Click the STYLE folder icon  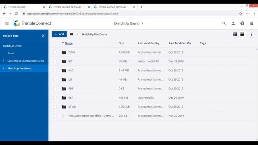tap(64, 107)
